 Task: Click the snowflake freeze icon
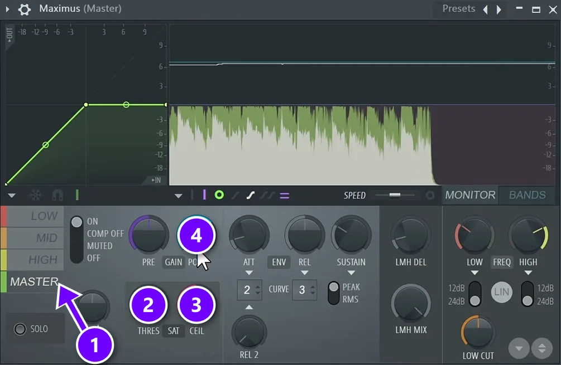tap(35, 196)
